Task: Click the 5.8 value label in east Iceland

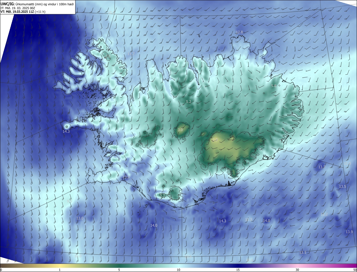Action: 274,86
